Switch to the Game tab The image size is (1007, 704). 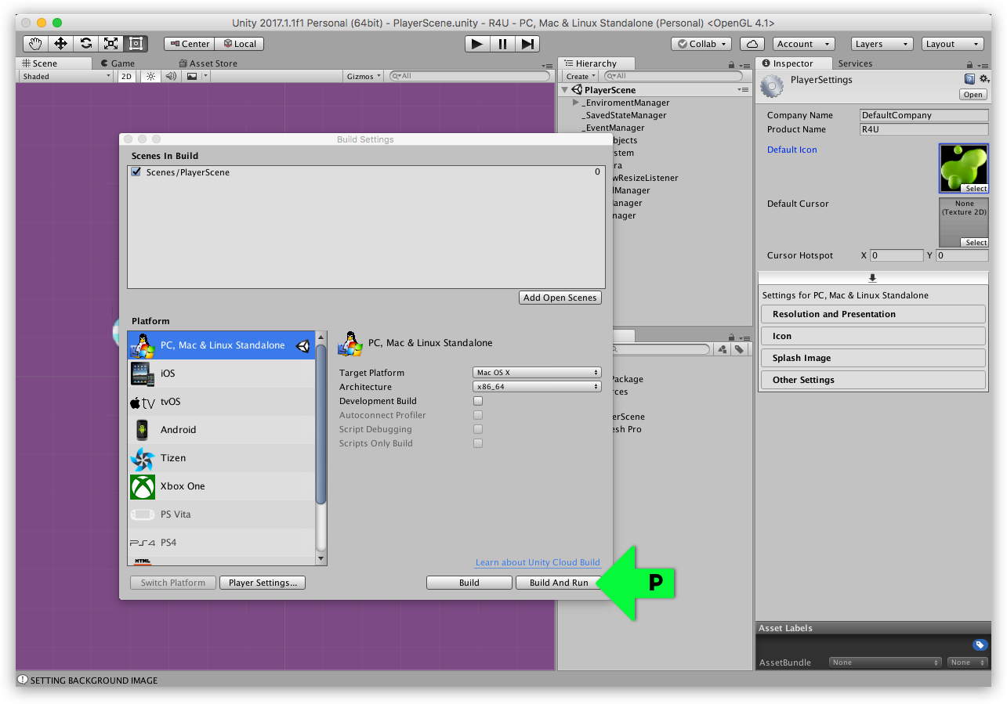[x=117, y=63]
